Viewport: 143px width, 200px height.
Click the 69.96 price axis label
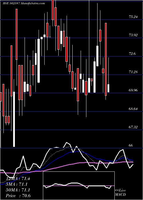point(133,90)
